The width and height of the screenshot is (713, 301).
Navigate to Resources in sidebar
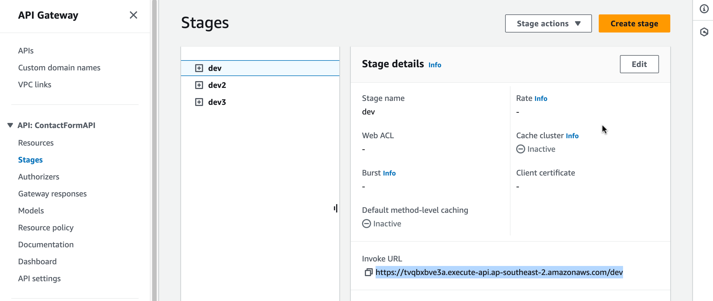(x=36, y=143)
